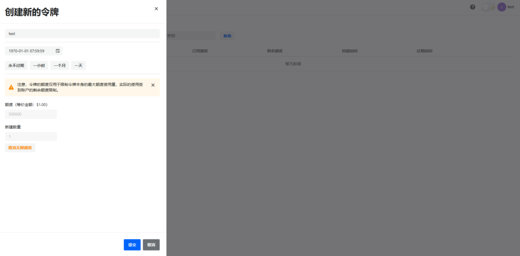This screenshot has width=520, height=256.
Task: Set expiration to 一个月
Action: coord(60,65)
